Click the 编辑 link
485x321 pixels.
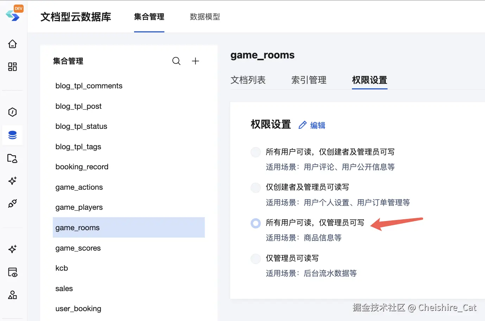point(318,125)
